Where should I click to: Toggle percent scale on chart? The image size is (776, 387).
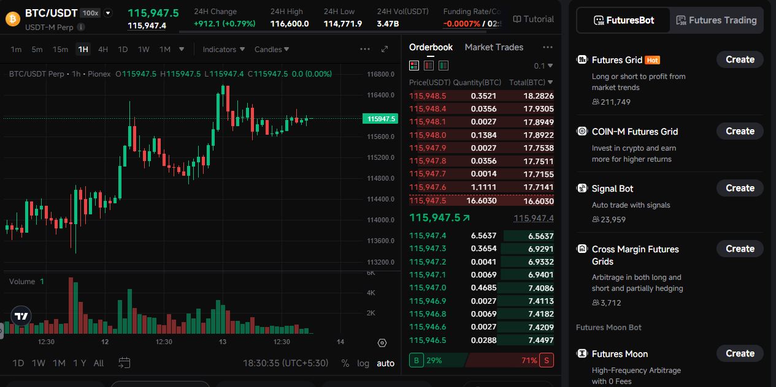click(x=345, y=363)
